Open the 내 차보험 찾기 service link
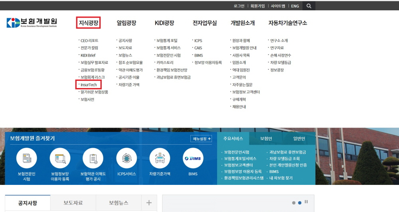 281,178
